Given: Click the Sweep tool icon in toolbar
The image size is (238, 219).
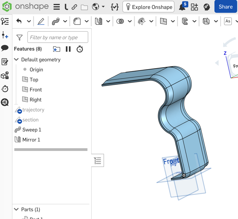Looking at the screenshot, I should 56,21.
